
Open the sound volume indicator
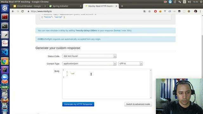pyautogui.click(x=189, y=2)
